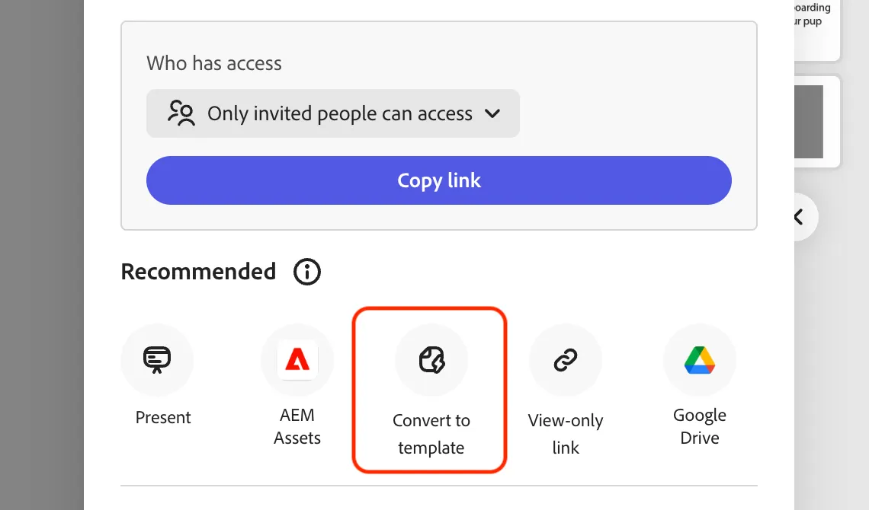Click the View-only link label
Image resolution: width=869 pixels, height=510 pixels.
point(566,434)
